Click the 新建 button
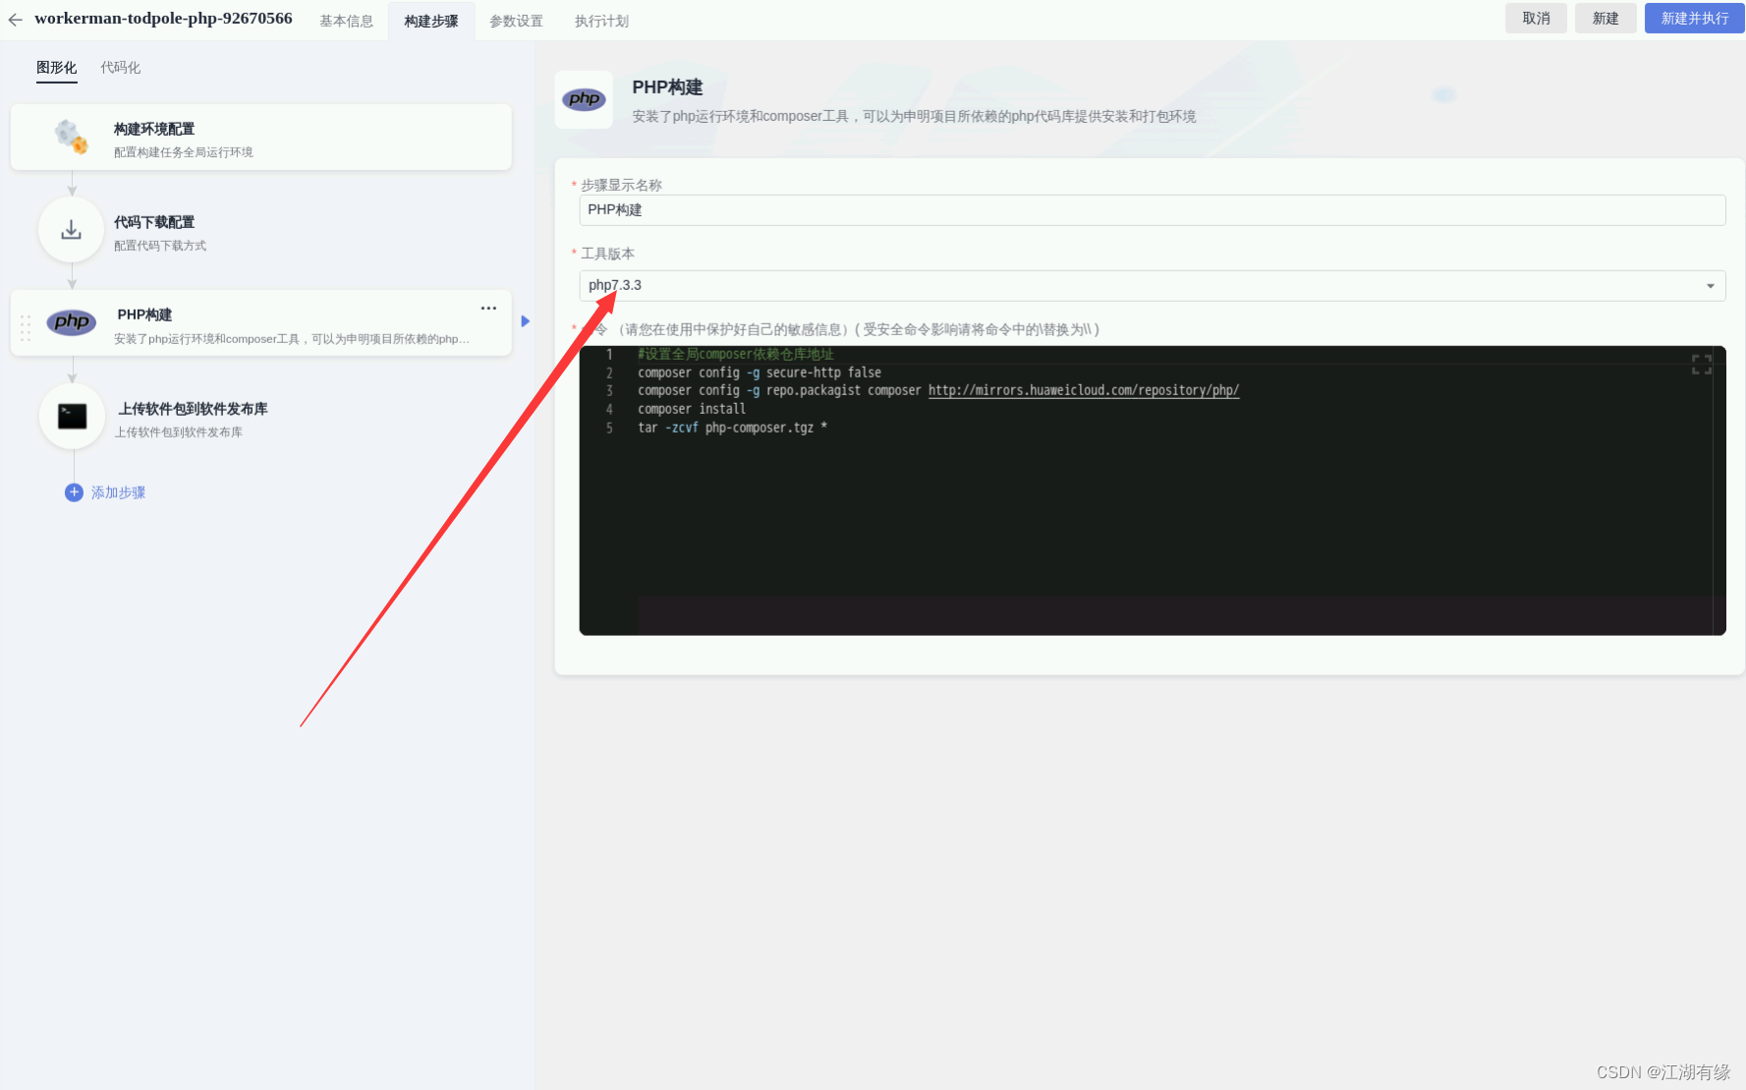This screenshot has width=1746, height=1090. (1605, 19)
